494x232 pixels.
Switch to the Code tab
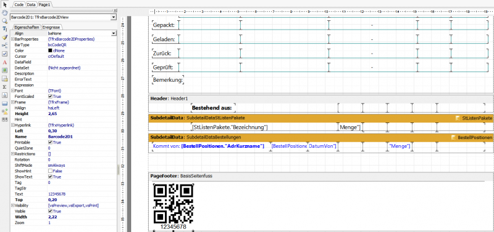(19, 5)
